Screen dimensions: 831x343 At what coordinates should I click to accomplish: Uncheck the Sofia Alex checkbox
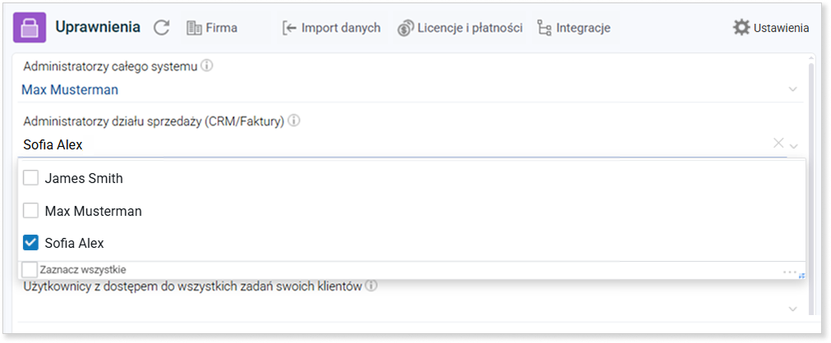30,244
